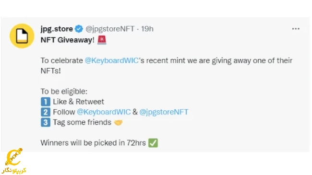Open the three-dot more options menu
Image resolution: width=312 pixels, height=175 pixels.
pos(296,29)
